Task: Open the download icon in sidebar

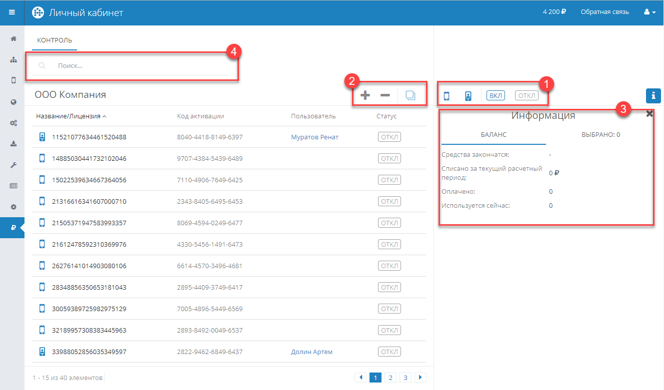Action: (x=13, y=144)
